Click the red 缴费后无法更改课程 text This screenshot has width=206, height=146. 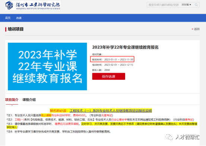pyautogui.click(x=67, y=124)
